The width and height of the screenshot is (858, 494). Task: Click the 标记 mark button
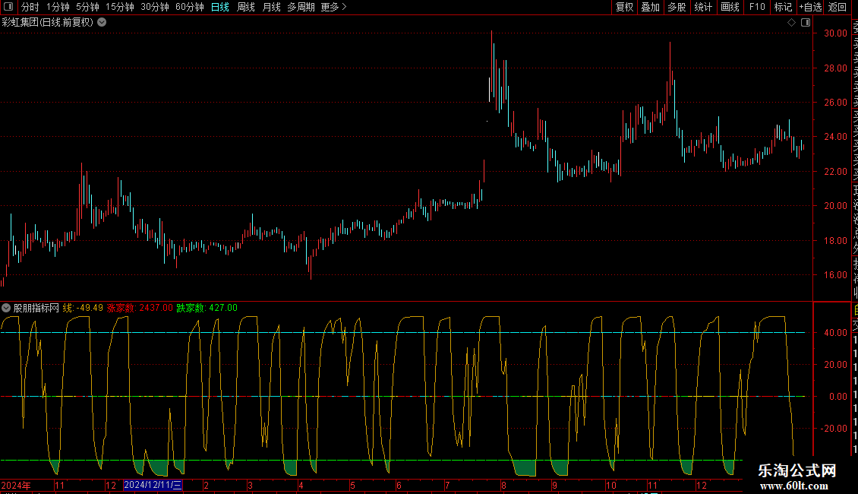click(x=783, y=7)
